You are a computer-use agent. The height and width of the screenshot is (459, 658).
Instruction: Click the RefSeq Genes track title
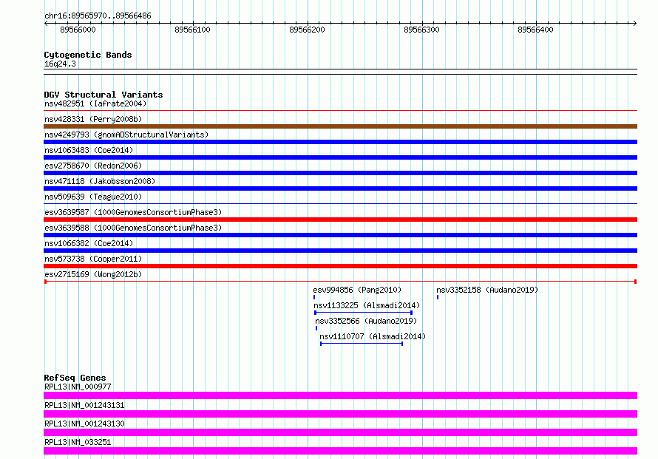coord(75,378)
